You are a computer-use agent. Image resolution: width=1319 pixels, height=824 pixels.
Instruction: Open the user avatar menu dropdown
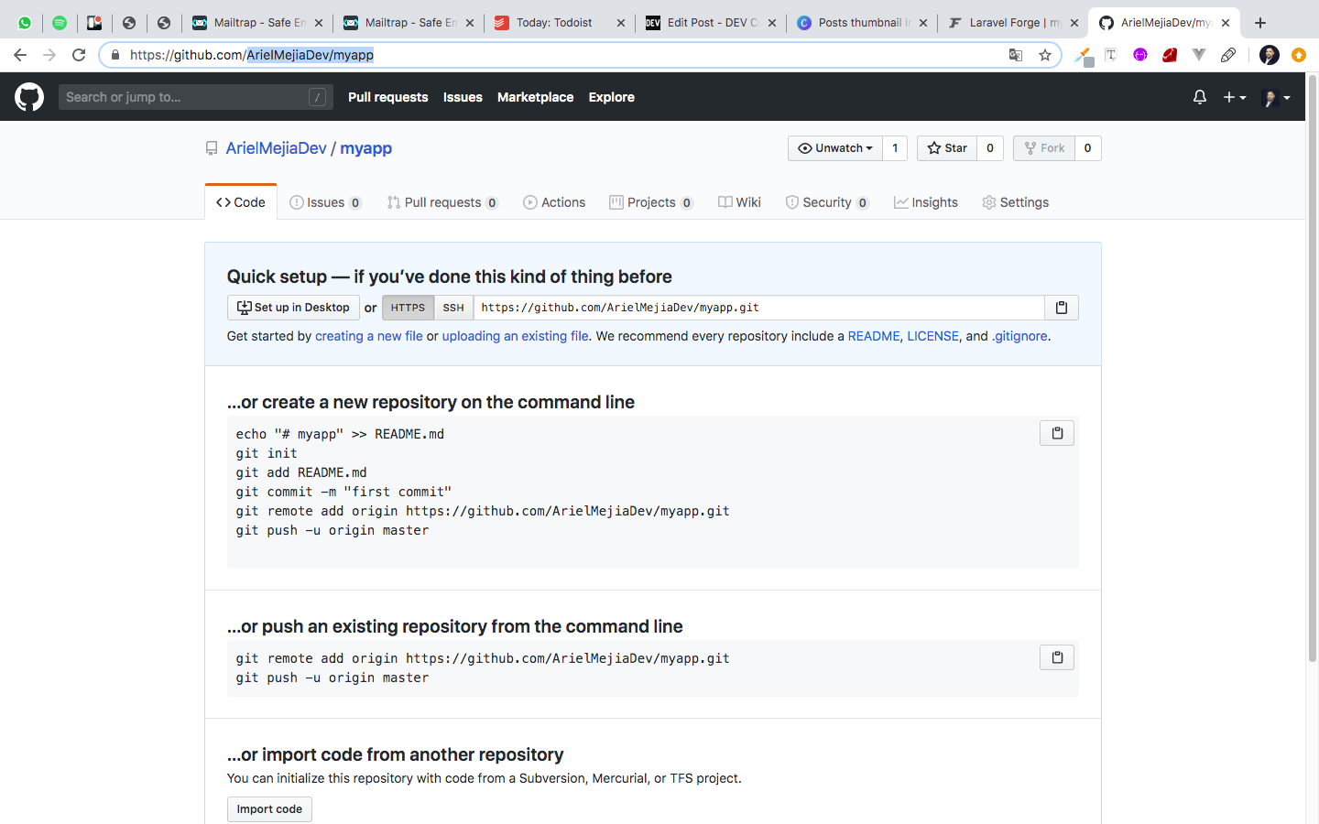[1276, 97]
